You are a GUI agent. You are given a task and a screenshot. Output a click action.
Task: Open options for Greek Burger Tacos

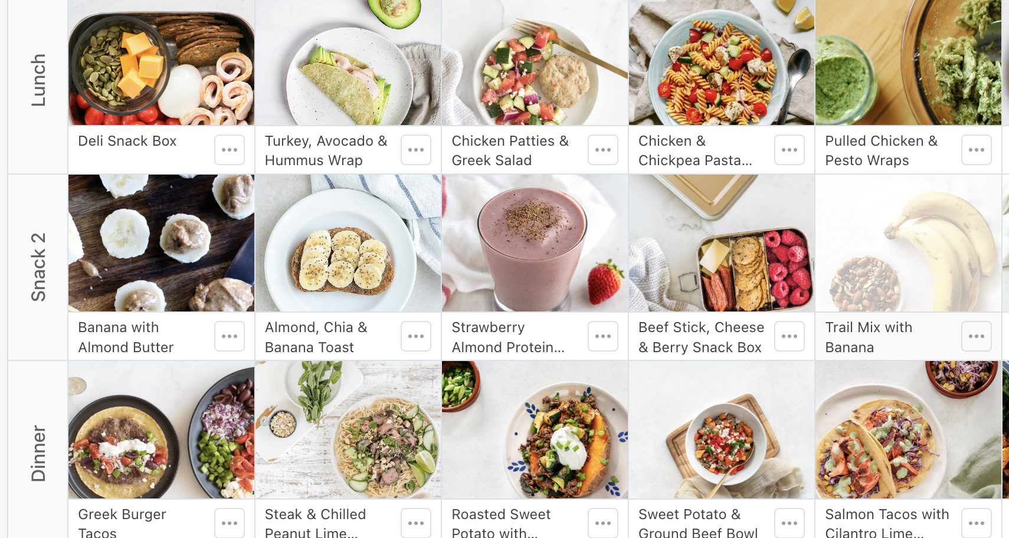coord(230,523)
